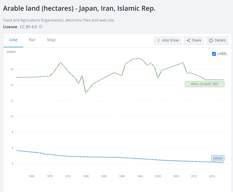Uncheck the LABEL checkbox

point(214,54)
